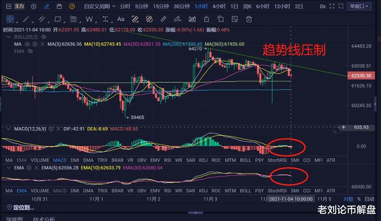Collapse the MACD panel chevron
This screenshot has width=381, height=221.
[x=9, y=128]
